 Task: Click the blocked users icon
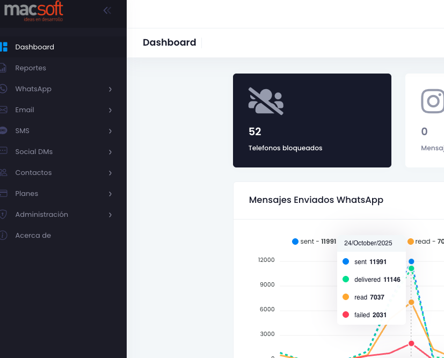tap(266, 101)
